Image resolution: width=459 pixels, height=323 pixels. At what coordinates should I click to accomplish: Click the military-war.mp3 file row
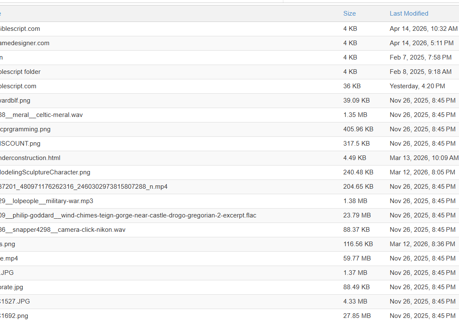click(230, 201)
